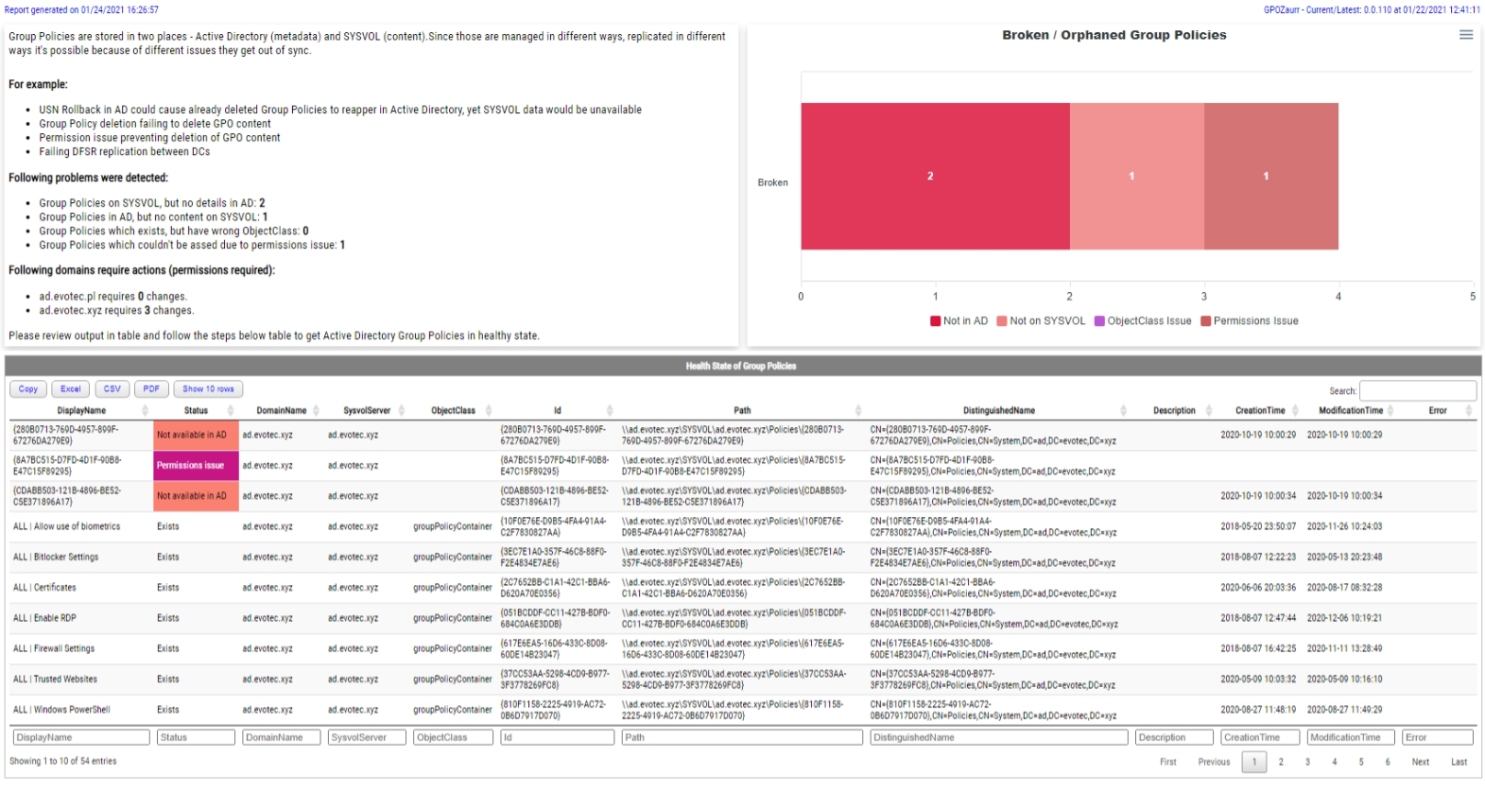Open the 'Show 10 rows' dropdown

pos(208,389)
